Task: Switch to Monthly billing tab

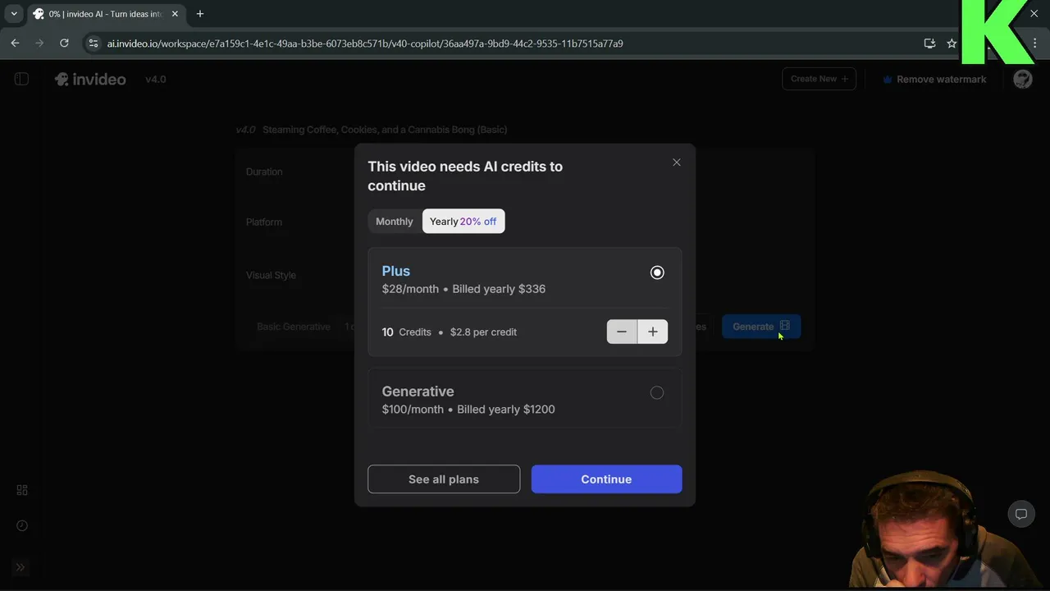Action: pyautogui.click(x=395, y=222)
